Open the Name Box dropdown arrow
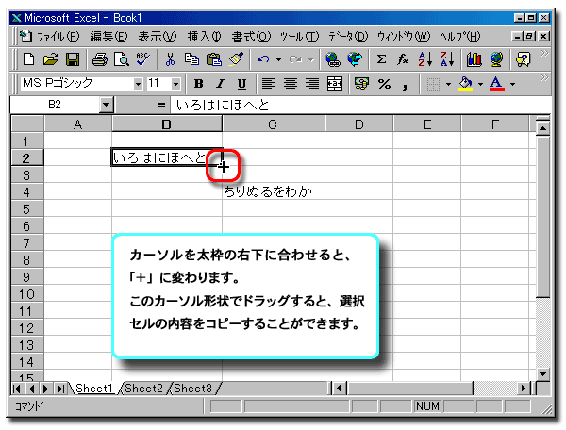 point(106,105)
